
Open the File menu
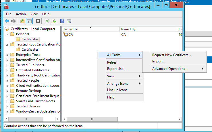[x=9, y=14]
